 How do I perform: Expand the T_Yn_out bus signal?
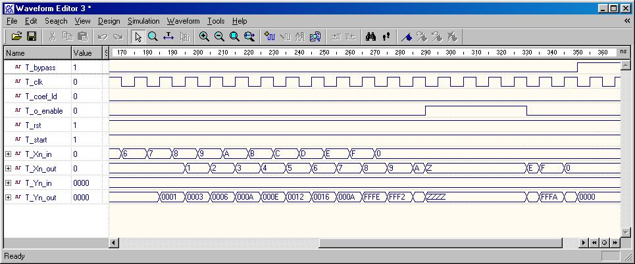[x=8, y=197]
